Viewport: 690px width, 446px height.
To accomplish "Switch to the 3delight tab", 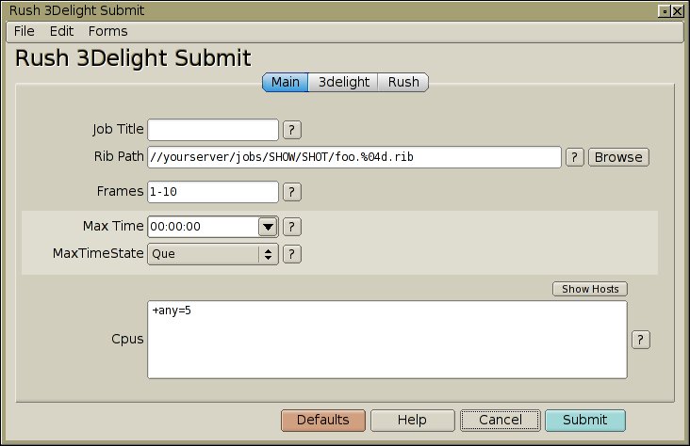I will [343, 82].
